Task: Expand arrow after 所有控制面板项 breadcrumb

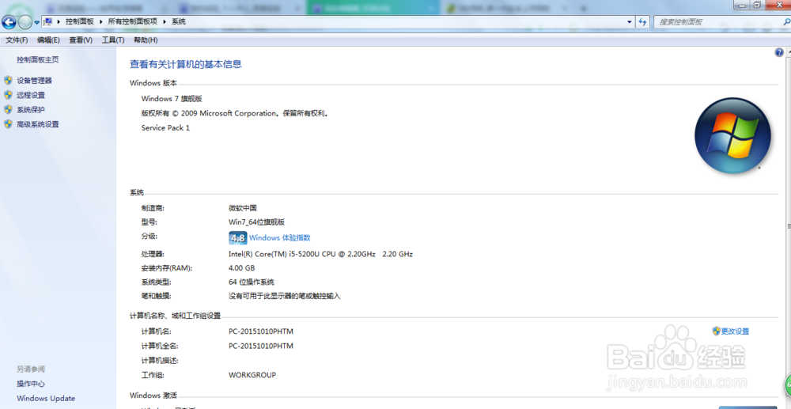Action: coord(165,21)
